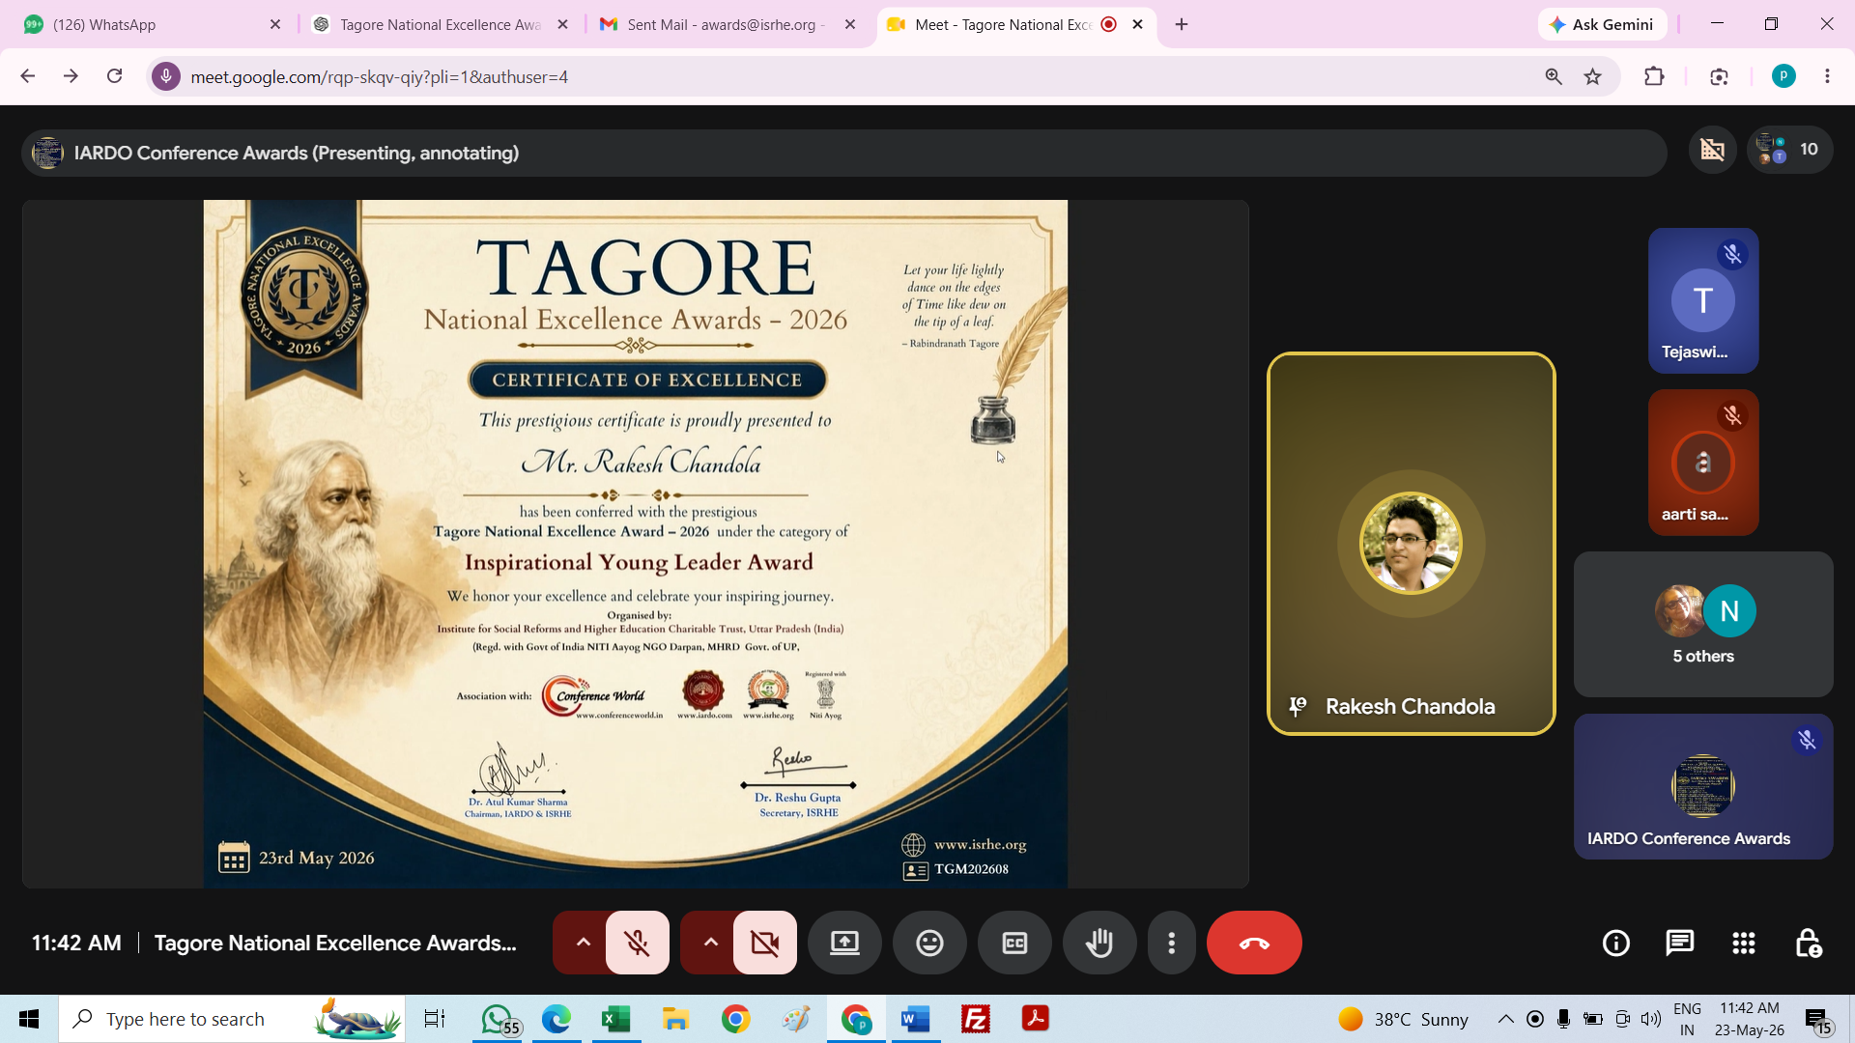
Task: Open the activities grid icon
Action: coord(1744,943)
